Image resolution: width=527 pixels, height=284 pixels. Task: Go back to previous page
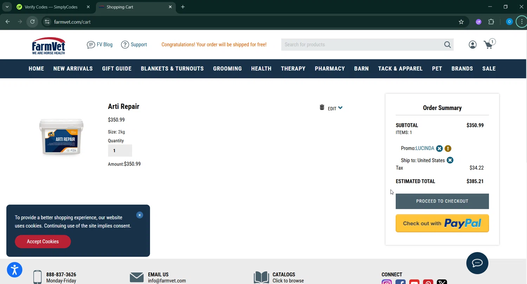pos(8,22)
